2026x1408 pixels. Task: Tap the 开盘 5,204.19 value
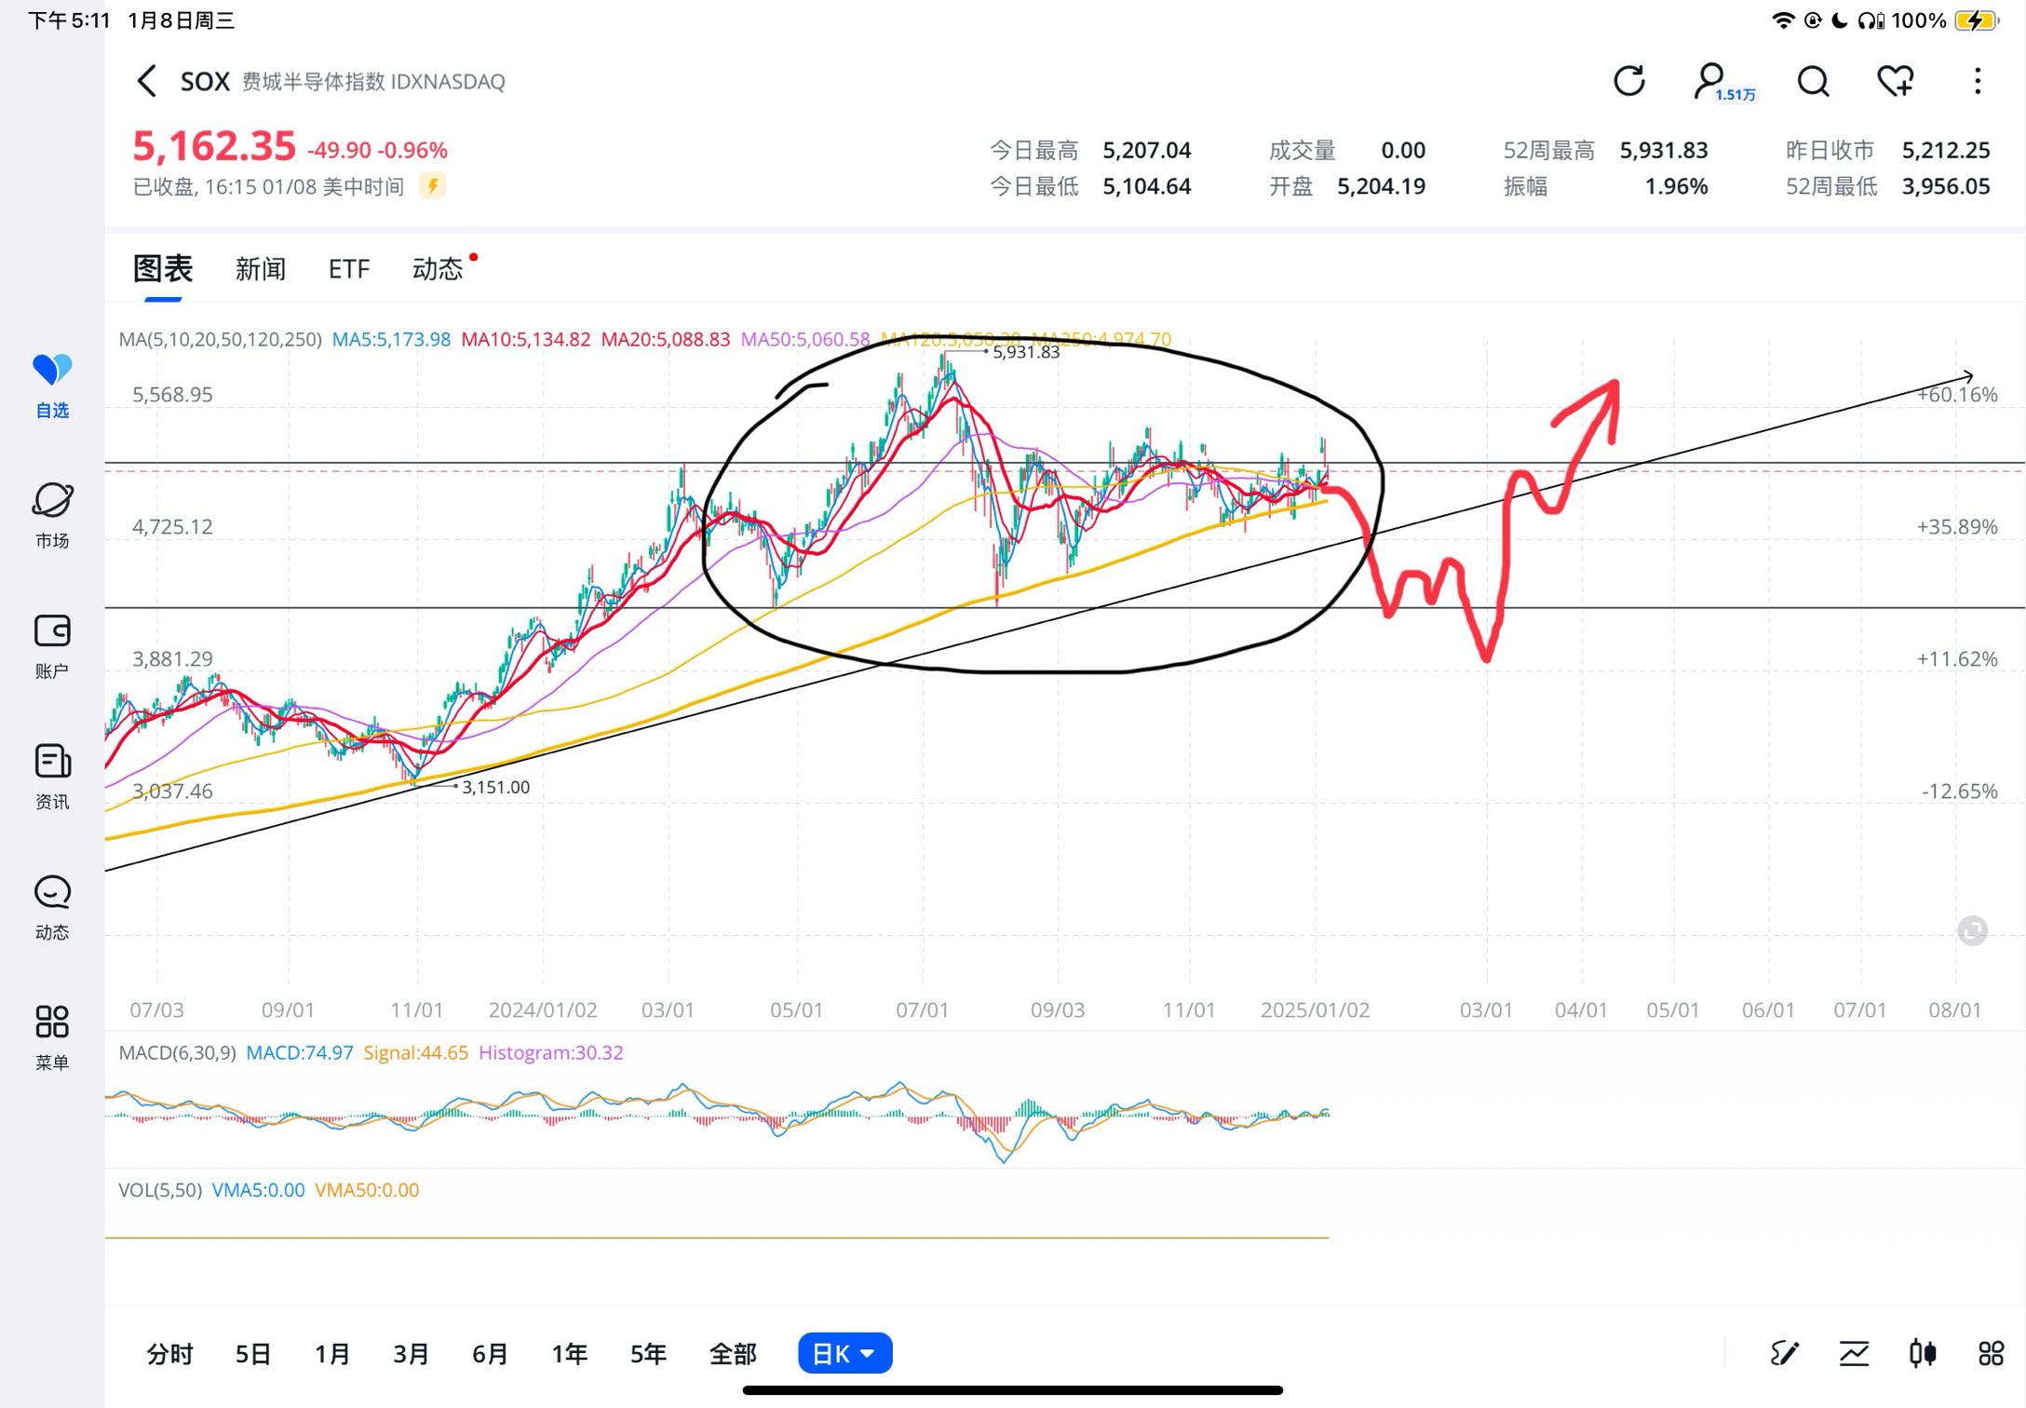(1381, 186)
